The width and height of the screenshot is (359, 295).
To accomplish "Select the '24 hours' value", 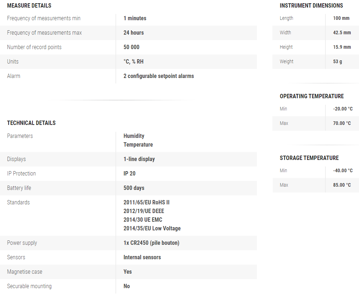I will (133, 33).
